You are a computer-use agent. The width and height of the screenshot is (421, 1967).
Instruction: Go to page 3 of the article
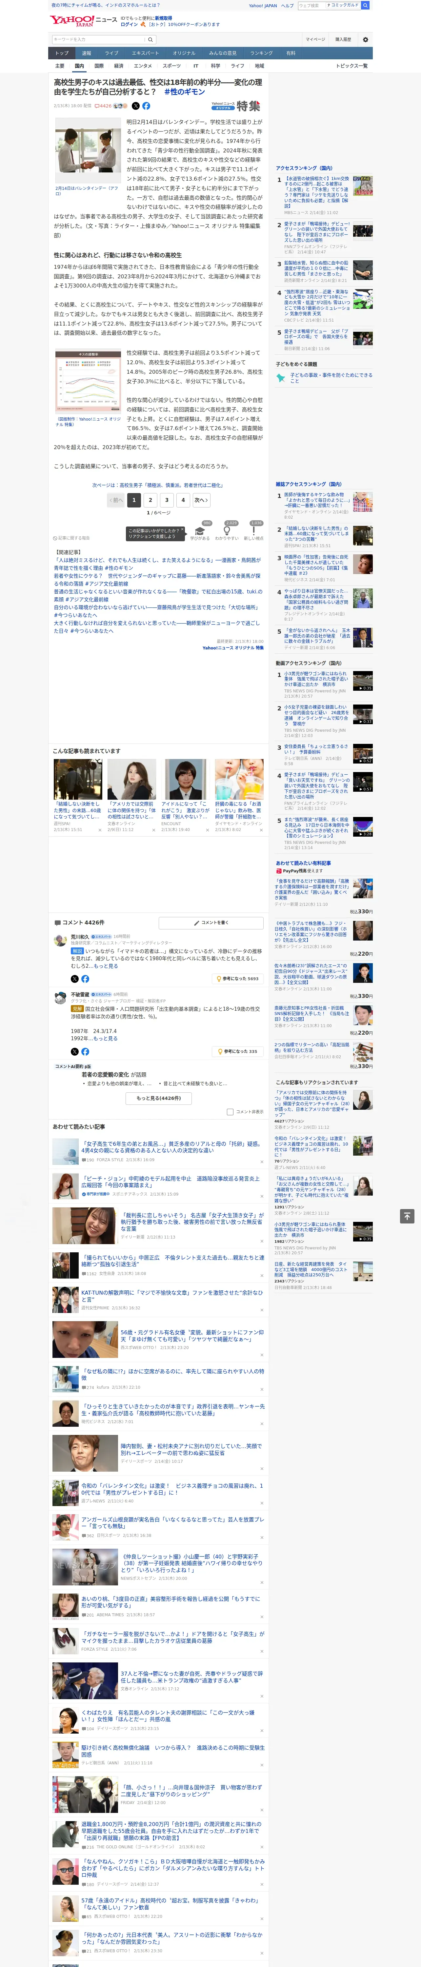tap(167, 500)
